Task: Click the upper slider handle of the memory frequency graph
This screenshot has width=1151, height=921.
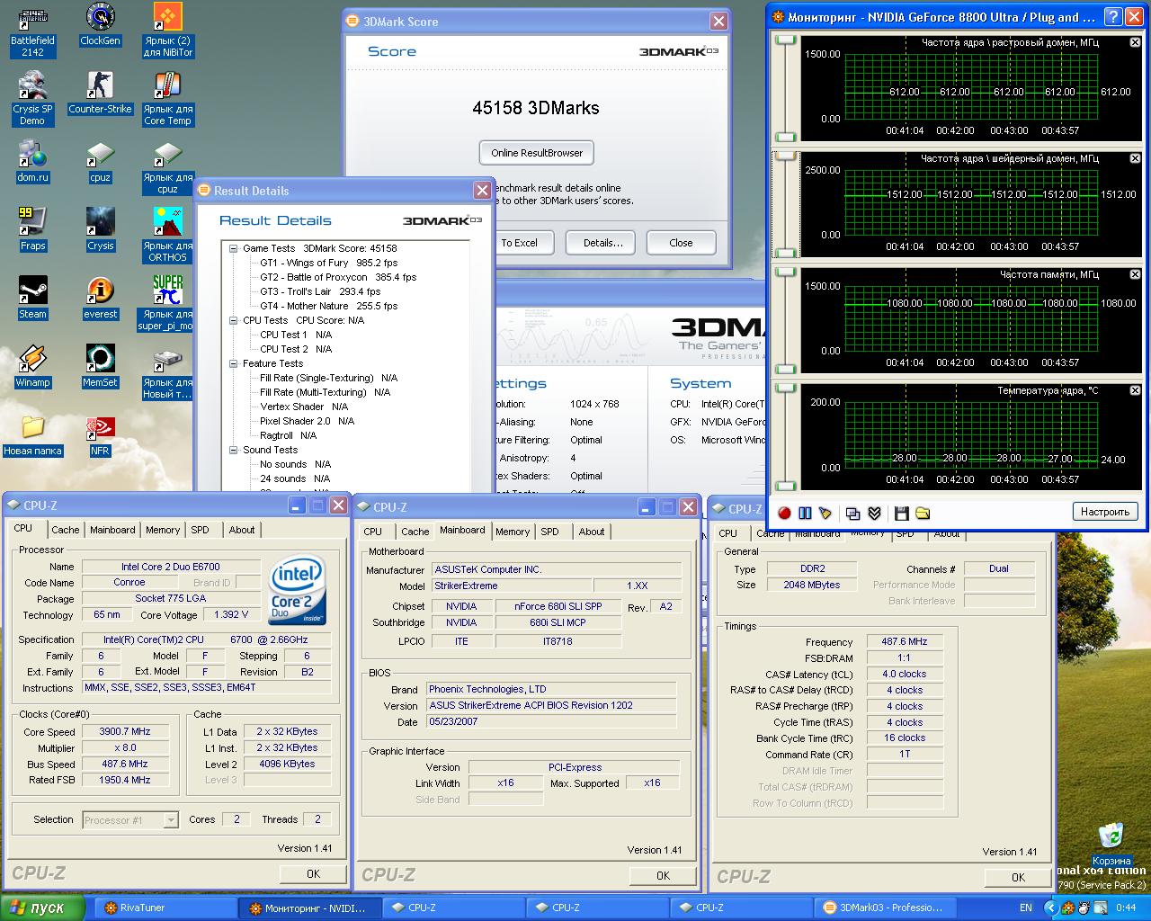Action: tap(786, 272)
